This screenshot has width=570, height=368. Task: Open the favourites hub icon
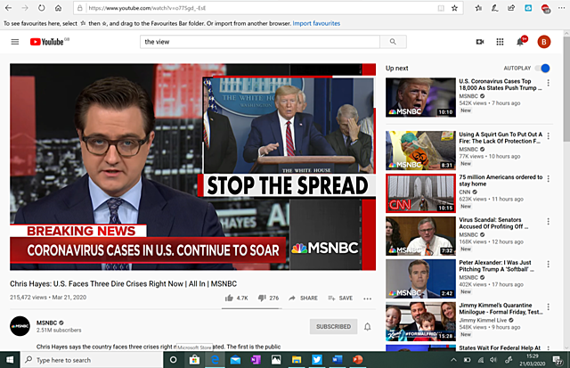point(478,8)
